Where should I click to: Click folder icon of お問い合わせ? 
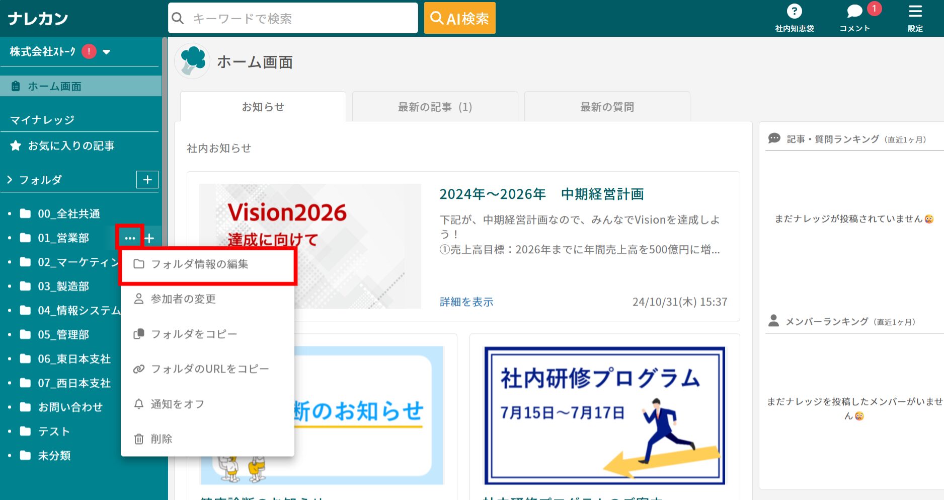25,407
